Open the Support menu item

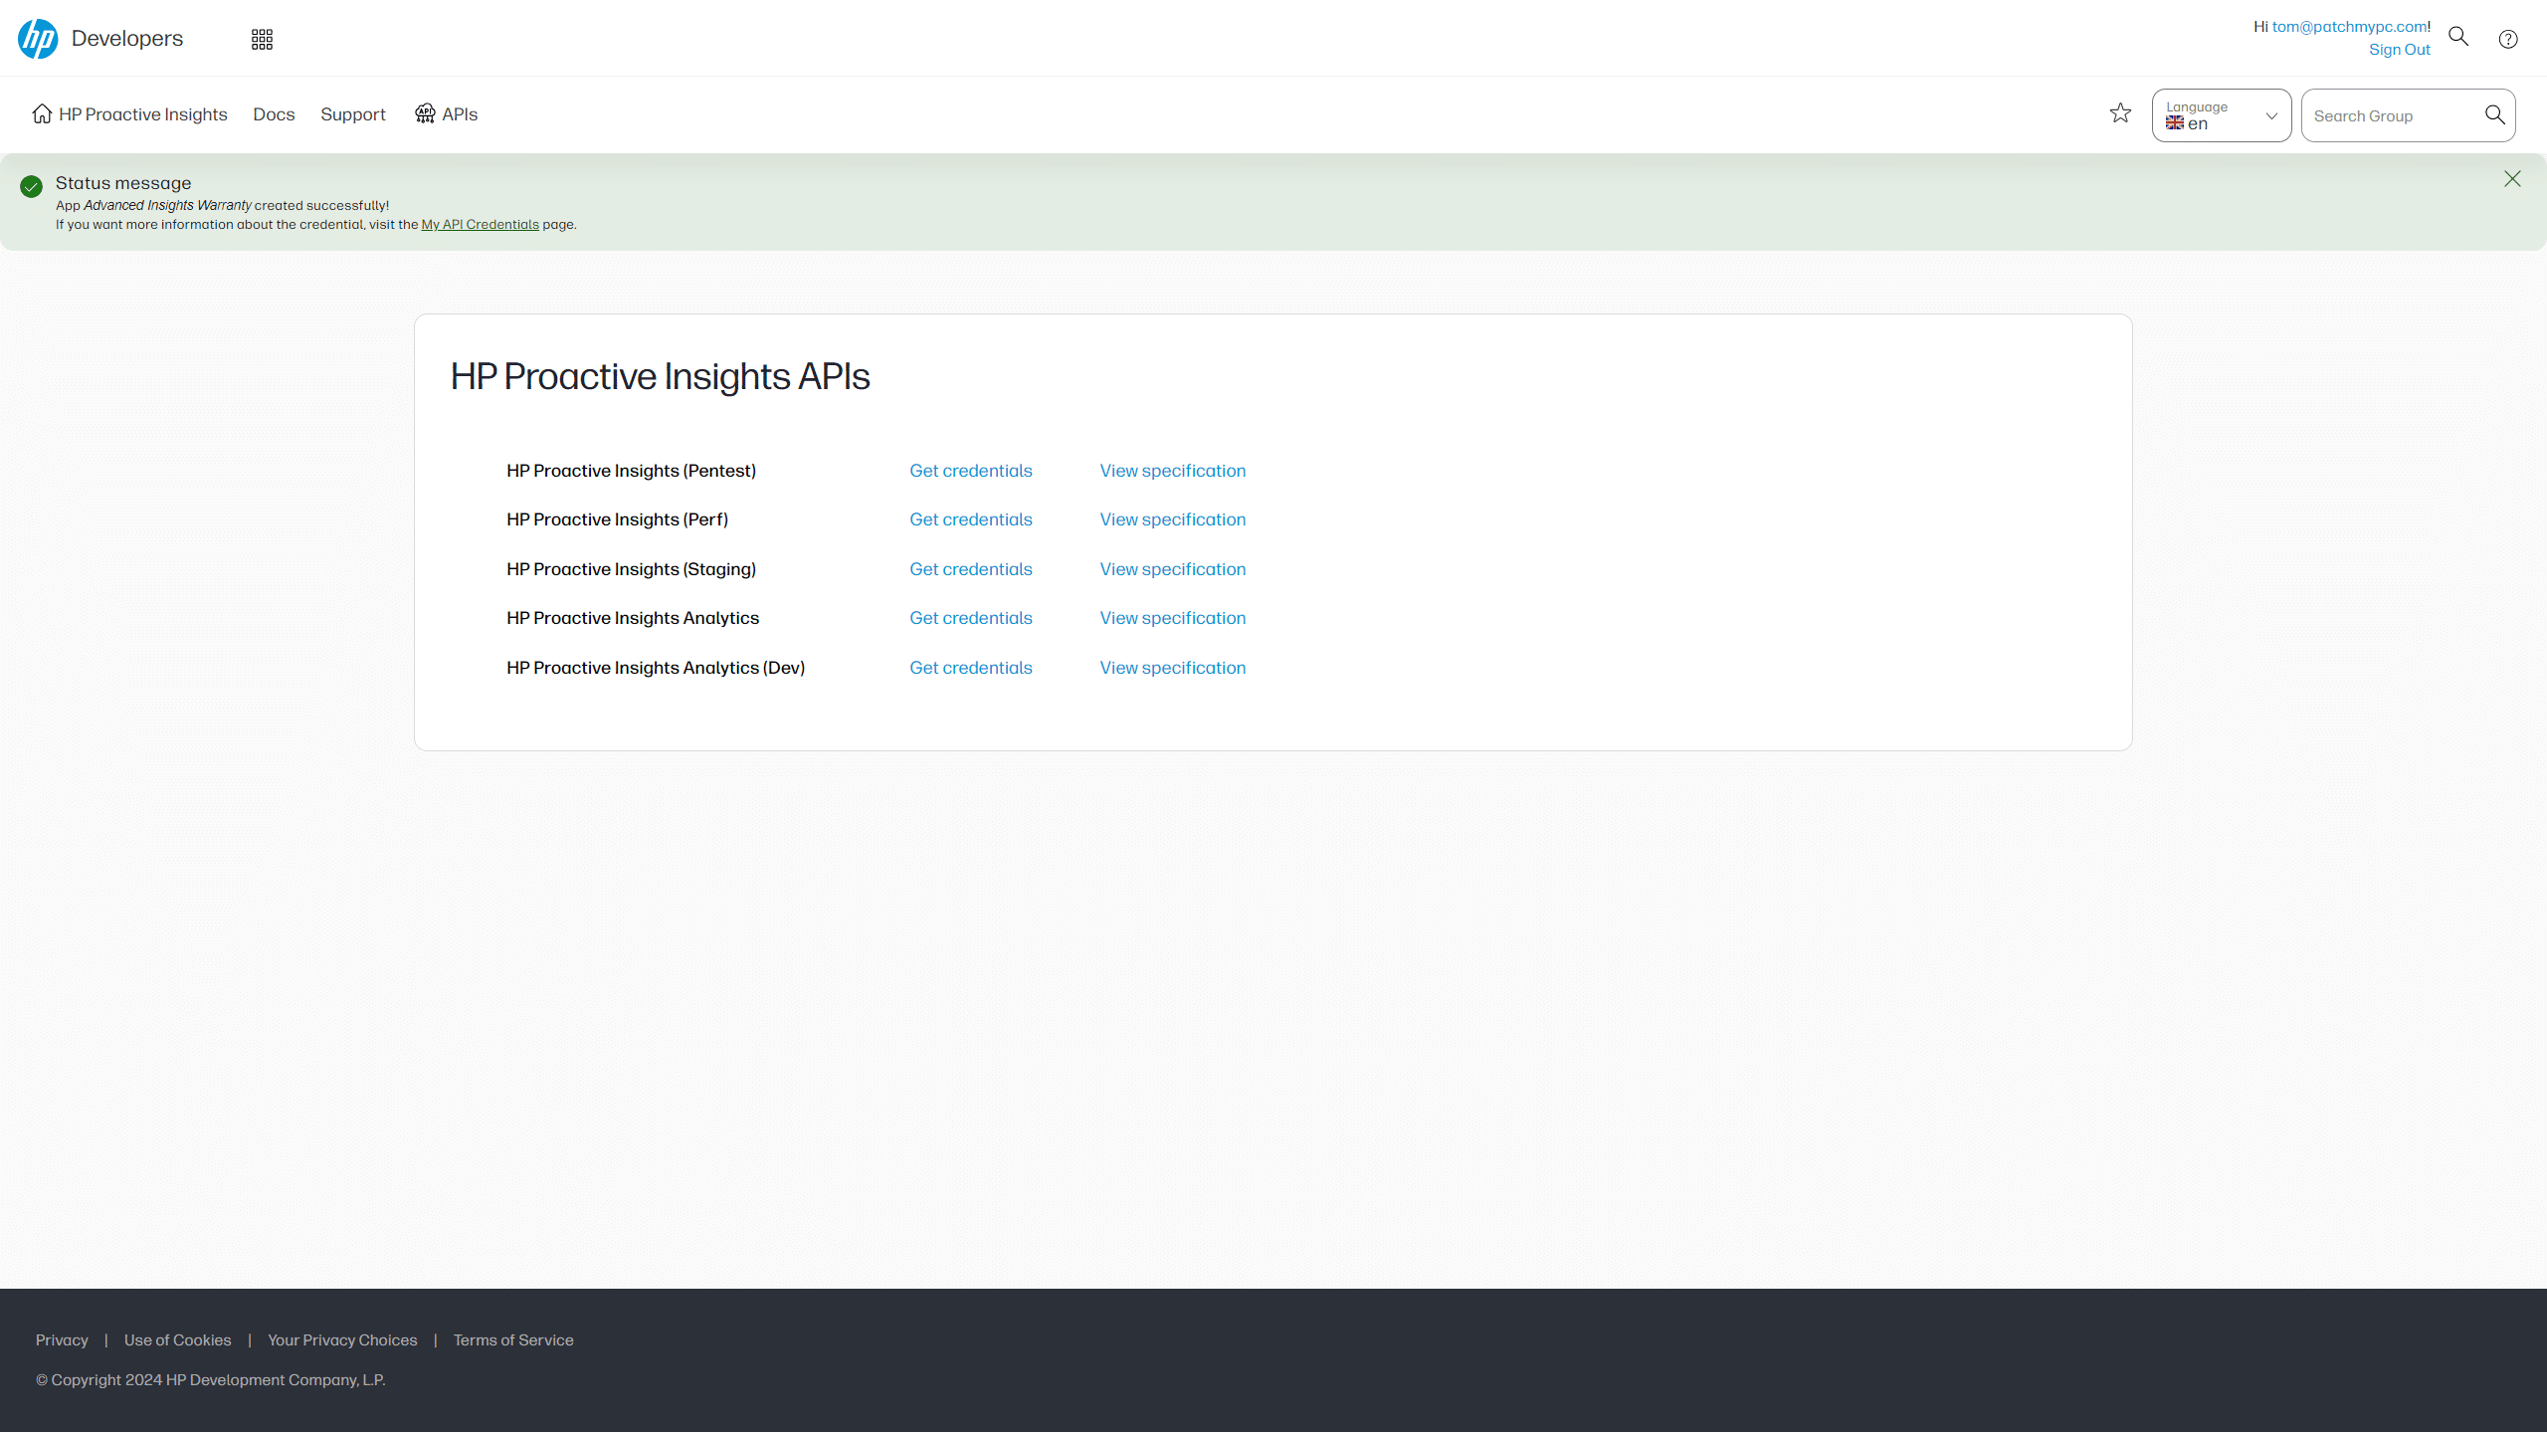(353, 114)
